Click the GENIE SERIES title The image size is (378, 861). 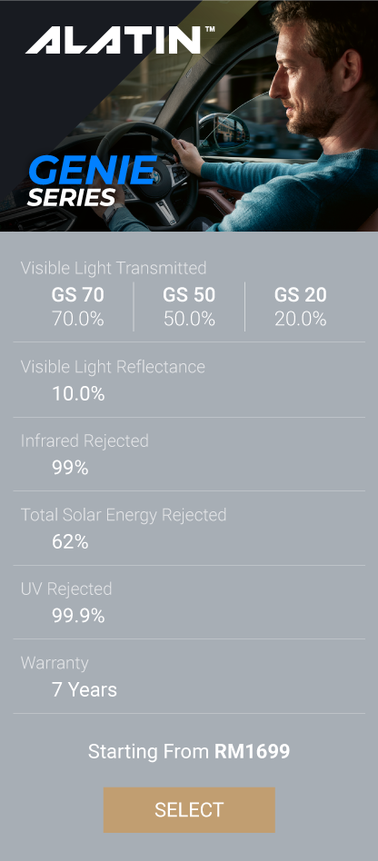pos(93,182)
